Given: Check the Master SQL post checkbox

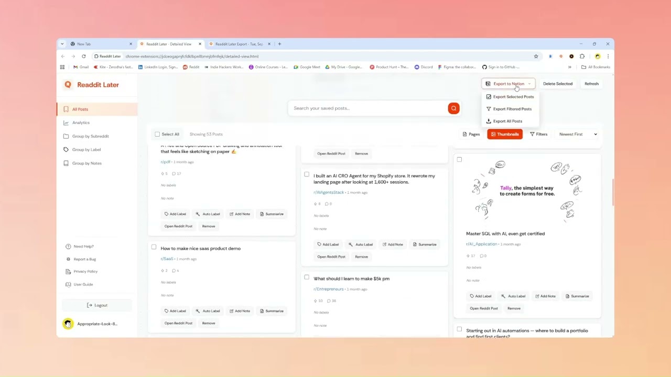Looking at the screenshot, I should [x=459, y=159].
